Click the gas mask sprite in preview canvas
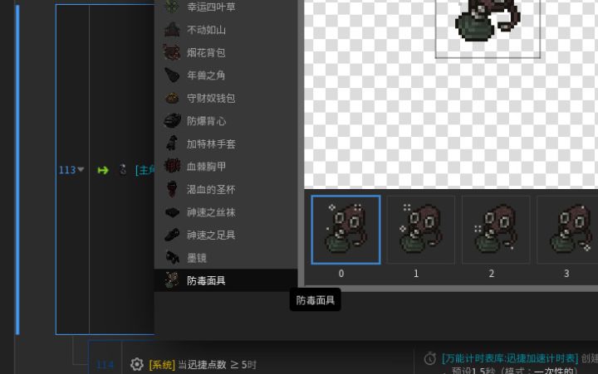Screen dimensions: 598x374 pyautogui.click(x=488, y=20)
